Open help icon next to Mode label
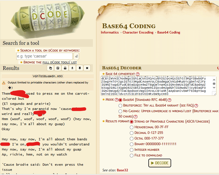 pyautogui.click(x=116, y=100)
